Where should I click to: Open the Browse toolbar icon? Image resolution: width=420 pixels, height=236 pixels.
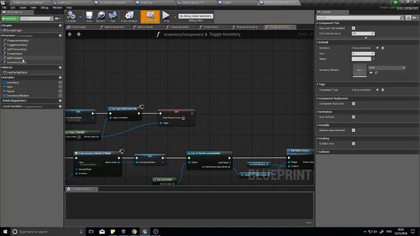(x=100, y=16)
